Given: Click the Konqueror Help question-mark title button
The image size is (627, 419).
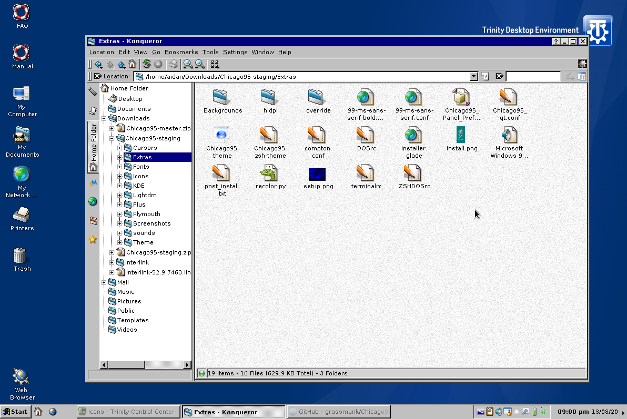Looking at the screenshot, I should 556,41.
